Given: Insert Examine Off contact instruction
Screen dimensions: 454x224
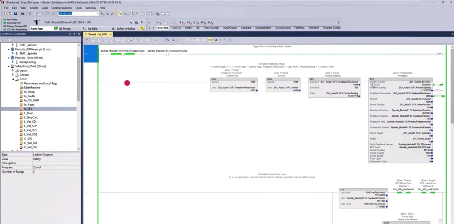Looking at the screenshot, I should click(189, 23).
